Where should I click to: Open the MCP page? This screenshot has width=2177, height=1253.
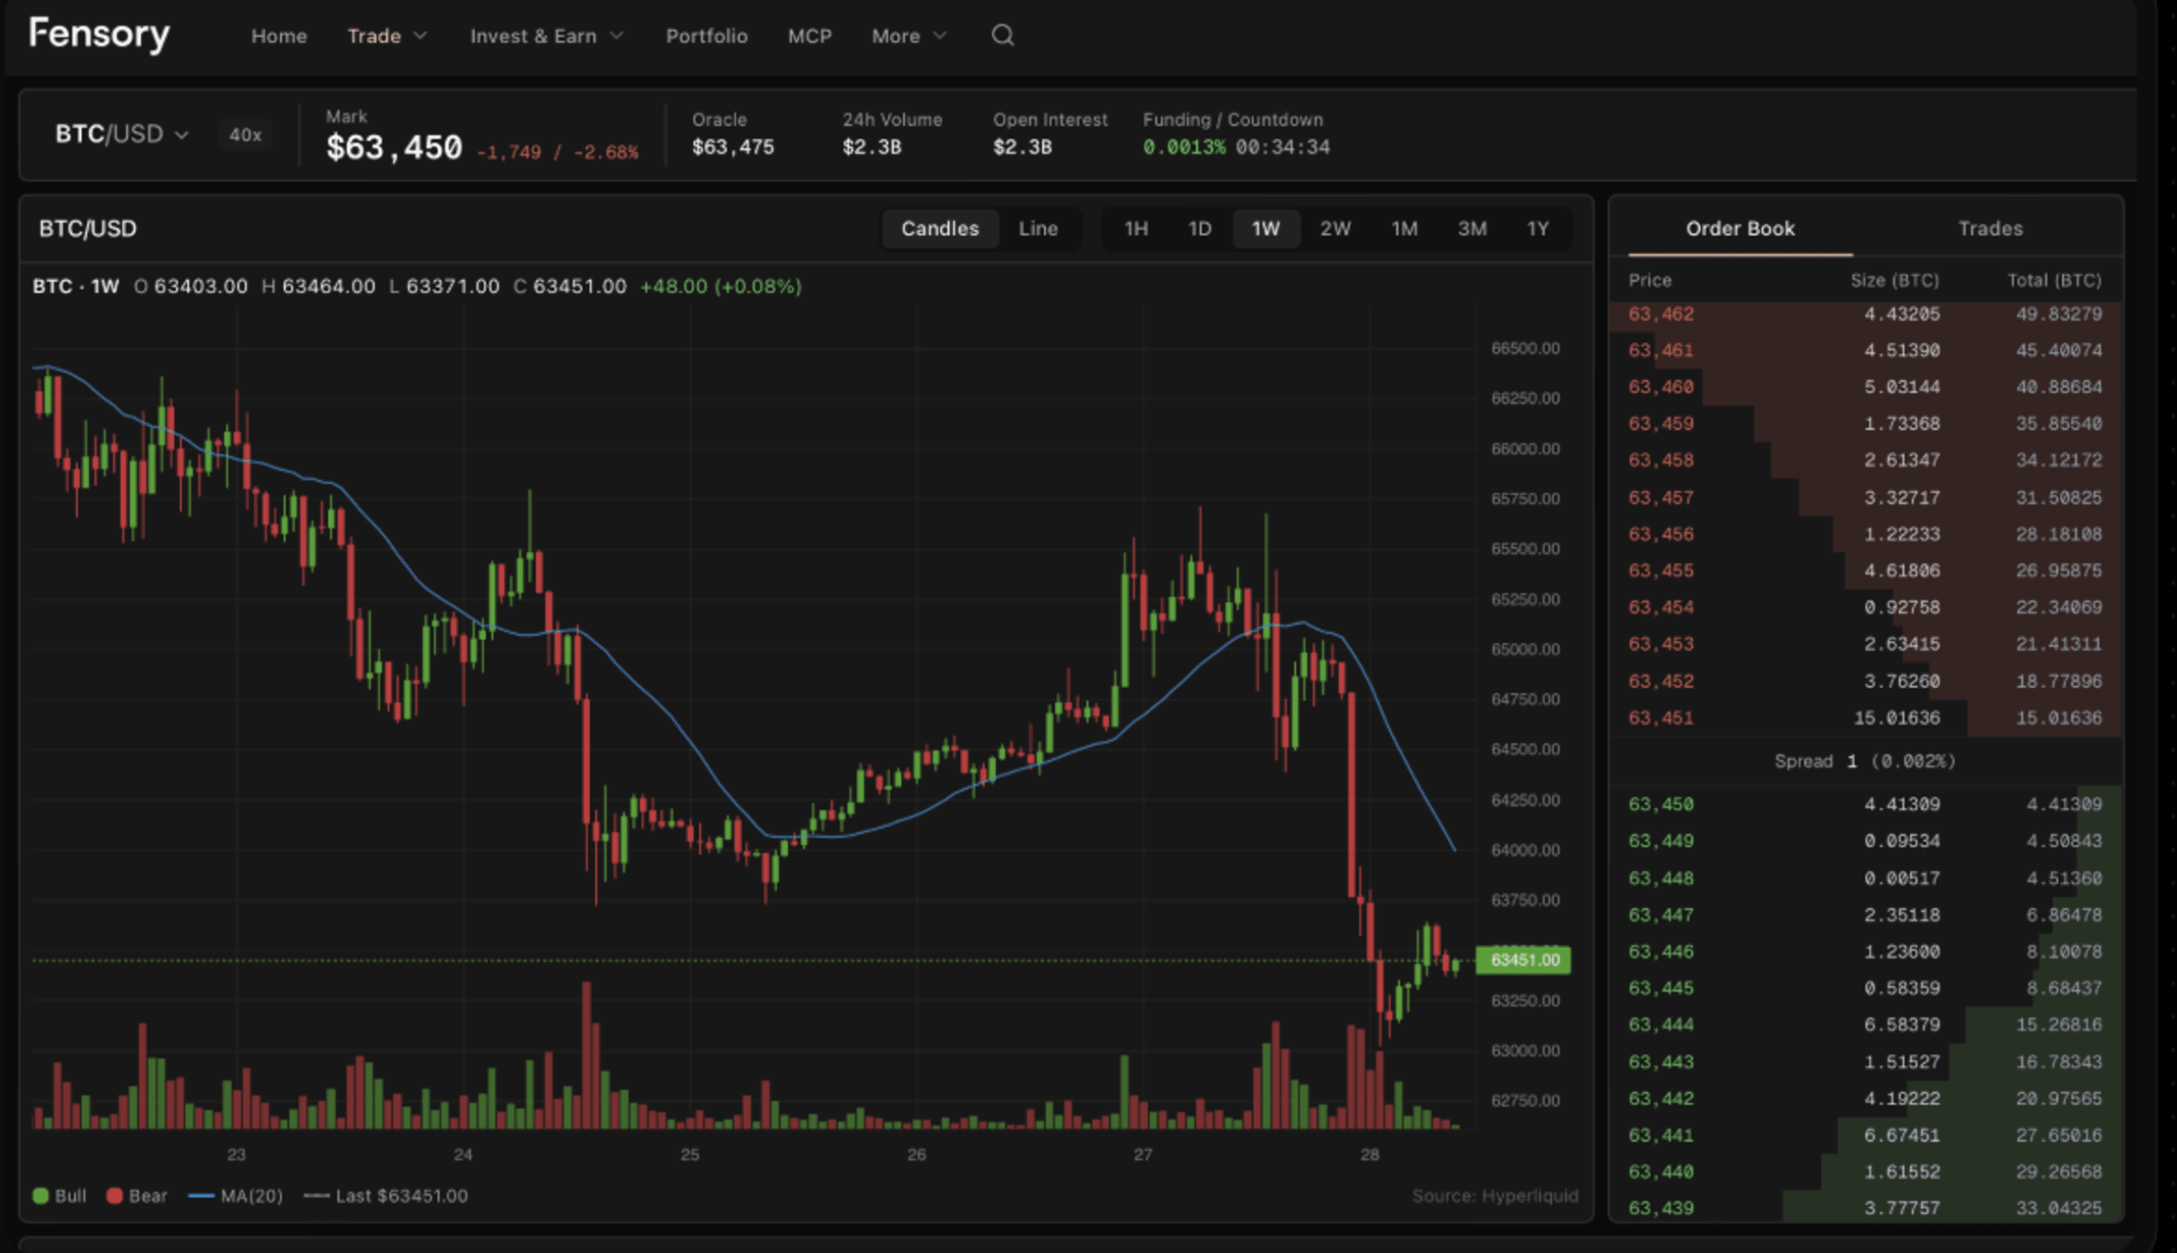click(809, 36)
